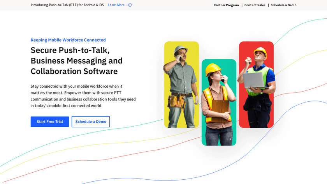The width and height of the screenshot is (327, 184).
Task: Click the outlined Schedule a Demo button
Action: pyautogui.click(x=91, y=122)
